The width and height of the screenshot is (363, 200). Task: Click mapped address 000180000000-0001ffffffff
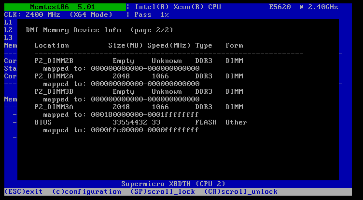(145, 115)
